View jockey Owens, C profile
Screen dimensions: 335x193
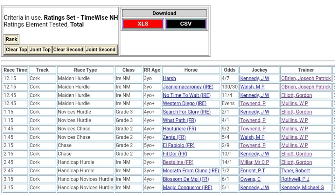point(250,179)
